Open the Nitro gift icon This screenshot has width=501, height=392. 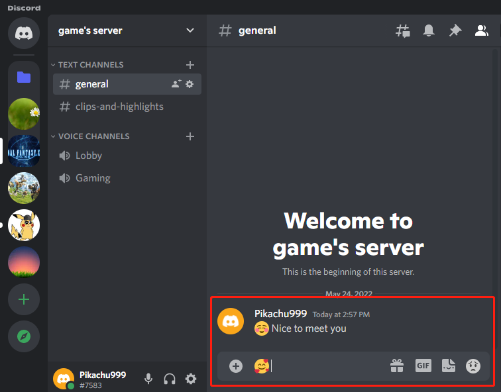coord(397,366)
